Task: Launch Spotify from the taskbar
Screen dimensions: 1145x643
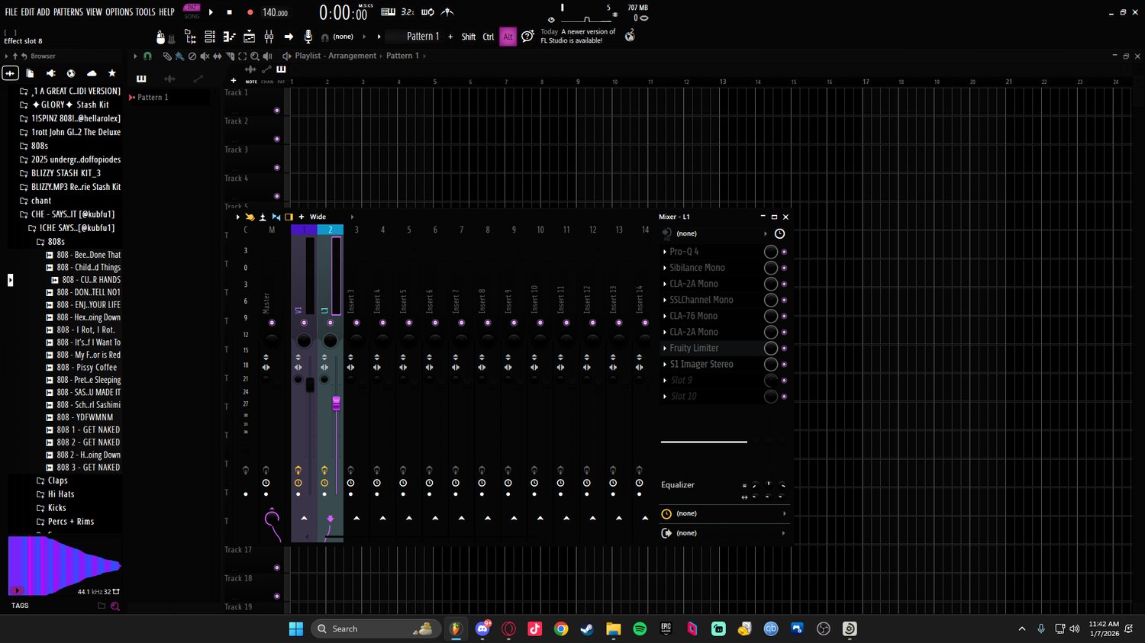Action: pyautogui.click(x=640, y=629)
